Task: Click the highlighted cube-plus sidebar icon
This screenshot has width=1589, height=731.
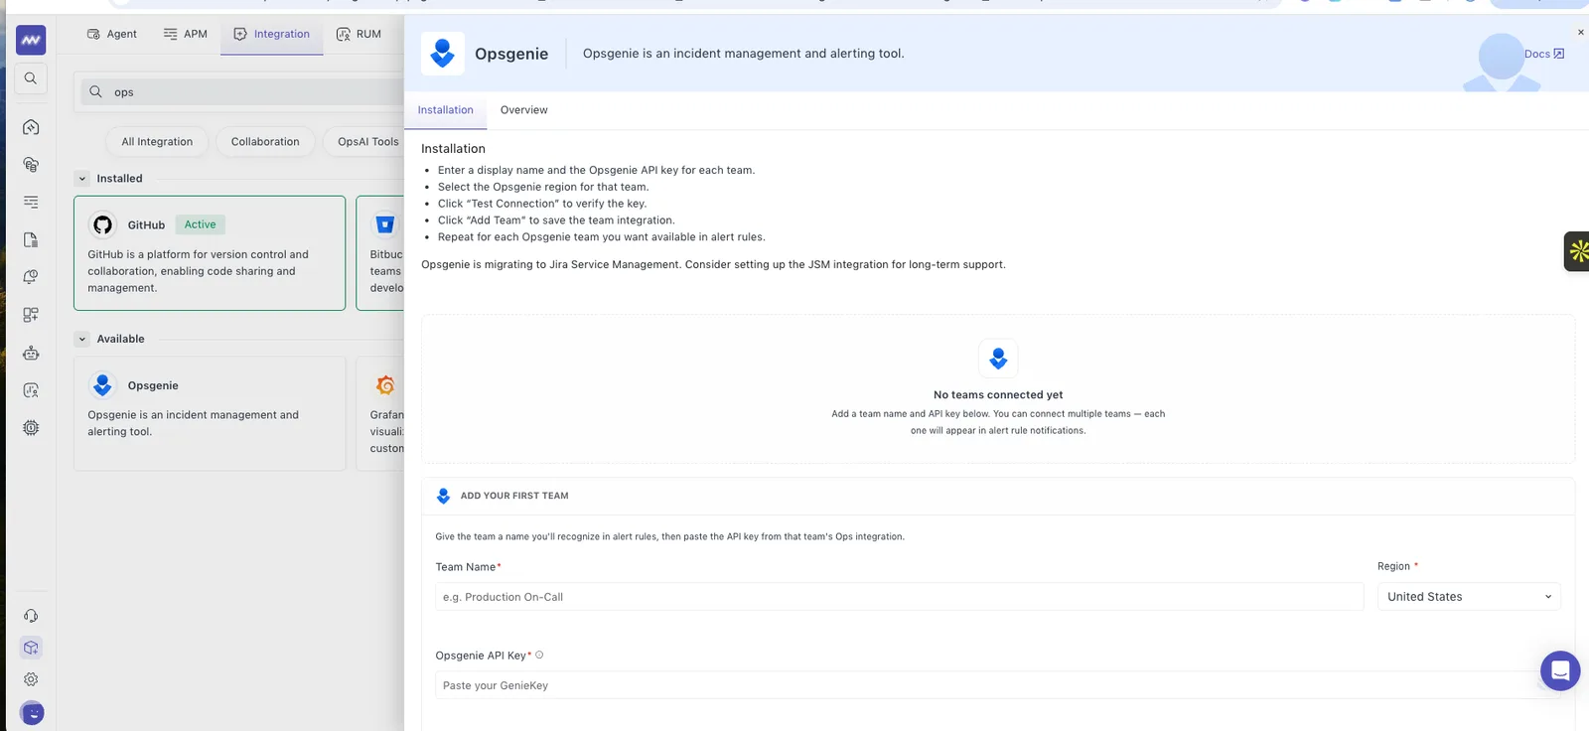Action: tap(31, 648)
